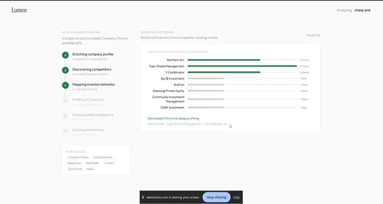Click the Funding Rounds data source tag
Screen dimensions: 383x204
[x=103, y=157]
